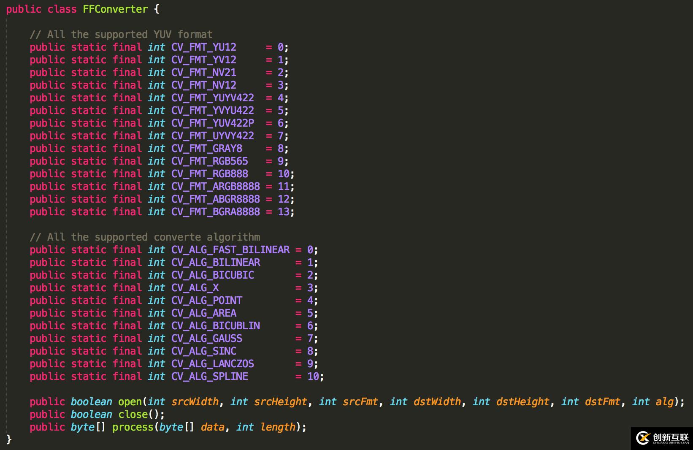Select constant CV_FMT_RGB565
The image size is (693, 450).
210,161
